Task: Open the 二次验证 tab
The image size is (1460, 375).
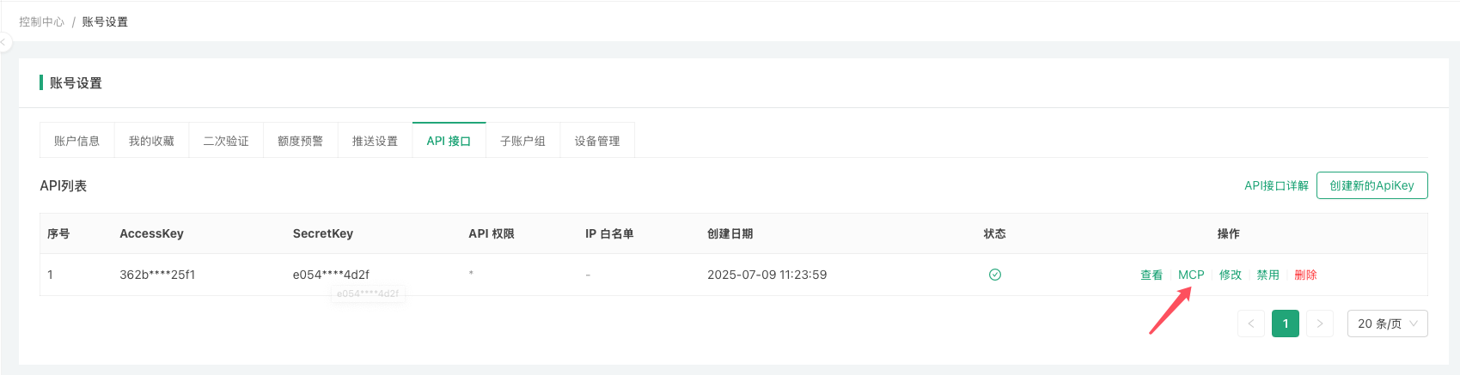Action: (x=226, y=141)
